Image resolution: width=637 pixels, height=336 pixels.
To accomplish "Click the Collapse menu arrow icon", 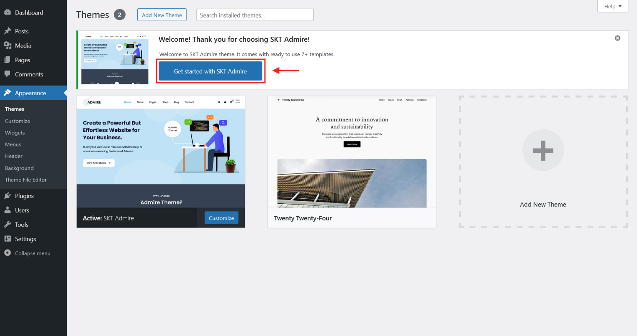I will point(8,253).
